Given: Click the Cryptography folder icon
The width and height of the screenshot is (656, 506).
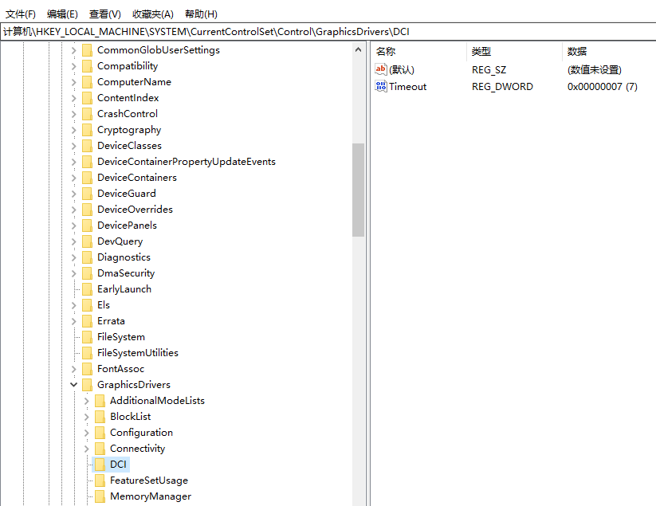Looking at the screenshot, I should [87, 130].
